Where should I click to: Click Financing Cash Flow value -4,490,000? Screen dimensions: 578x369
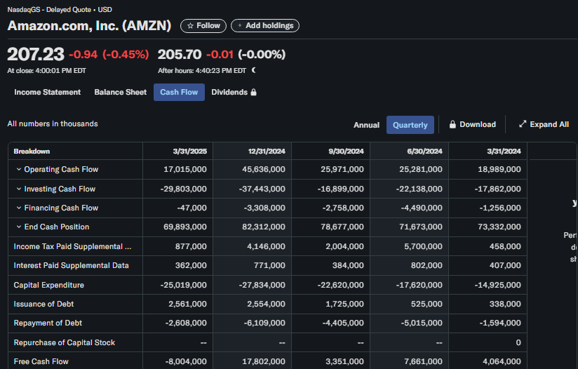click(x=422, y=208)
